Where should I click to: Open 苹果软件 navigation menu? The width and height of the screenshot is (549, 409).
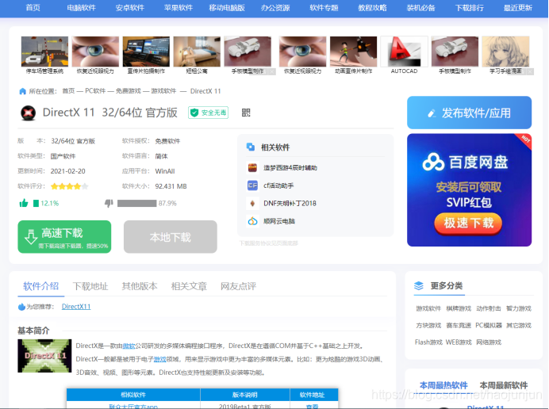pyautogui.click(x=179, y=8)
